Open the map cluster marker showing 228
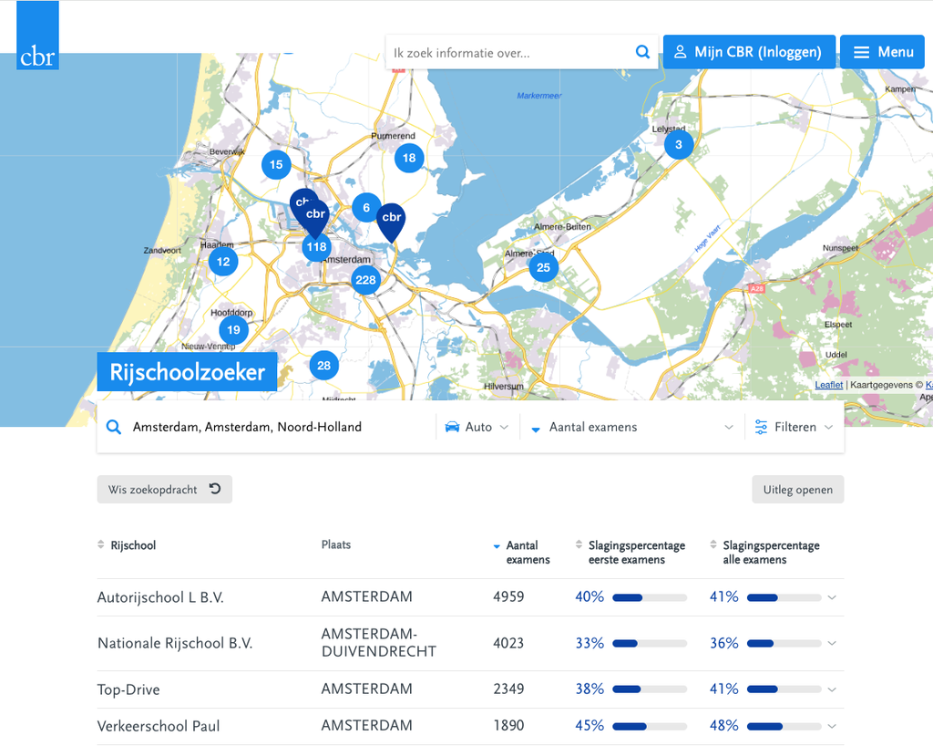933x746 pixels. coord(365,280)
